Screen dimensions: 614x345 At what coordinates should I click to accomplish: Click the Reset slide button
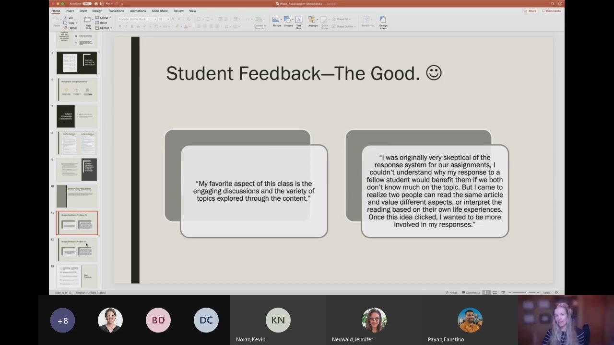(101, 23)
